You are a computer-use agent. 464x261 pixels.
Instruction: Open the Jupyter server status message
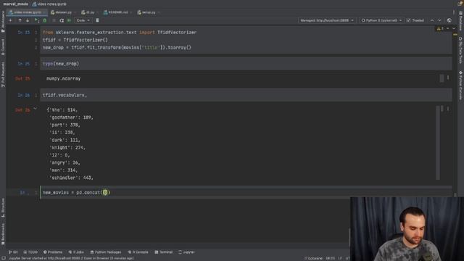coord(71,258)
